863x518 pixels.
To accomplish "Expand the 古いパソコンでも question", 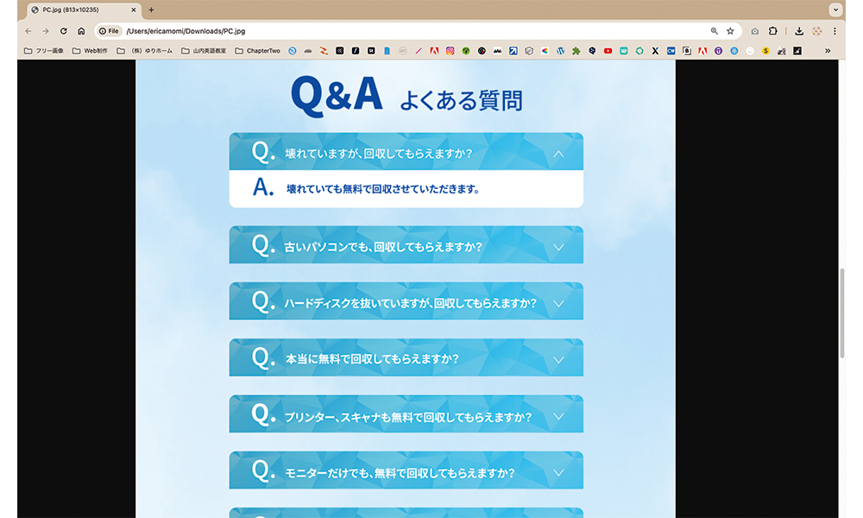I will pyautogui.click(x=406, y=245).
